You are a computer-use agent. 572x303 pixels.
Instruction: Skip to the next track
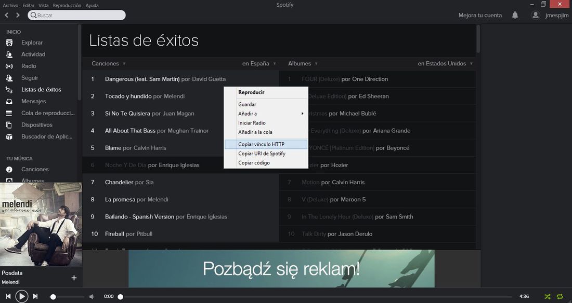(x=35, y=296)
